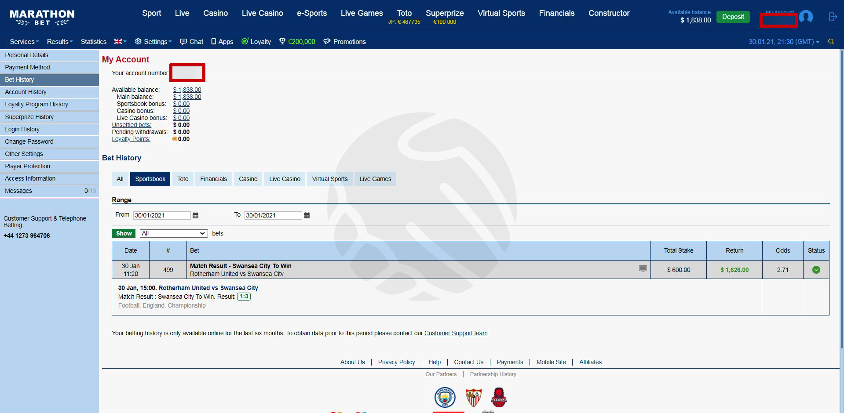
Task: Click the From date input field
Action: click(162, 215)
